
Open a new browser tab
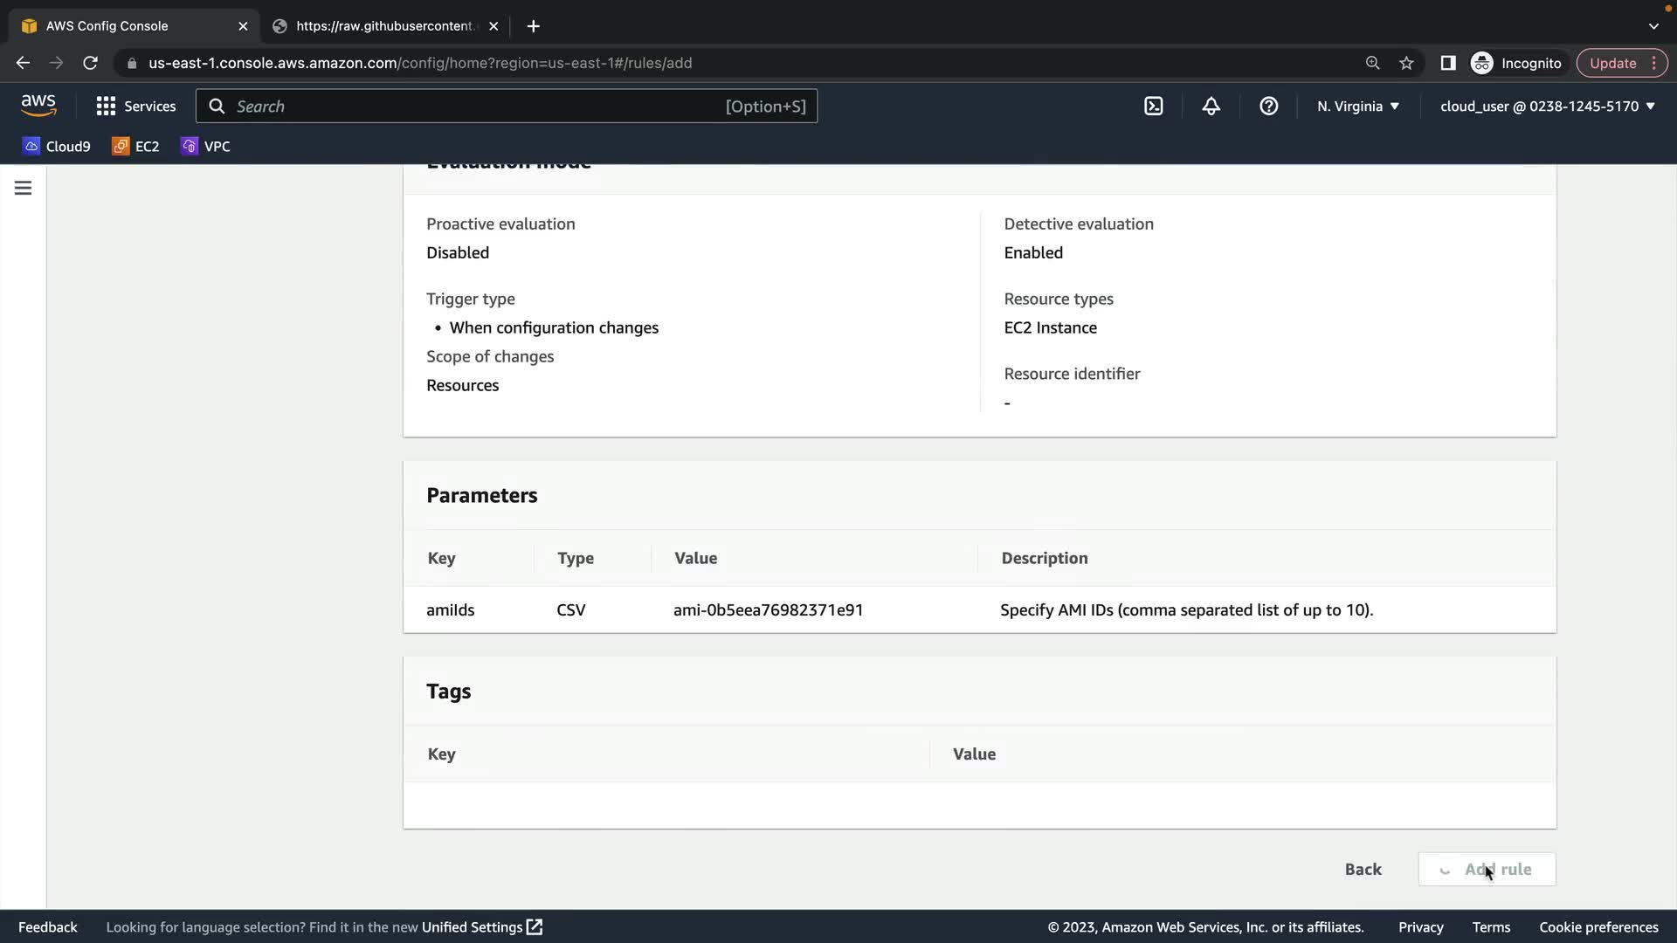[x=533, y=26]
